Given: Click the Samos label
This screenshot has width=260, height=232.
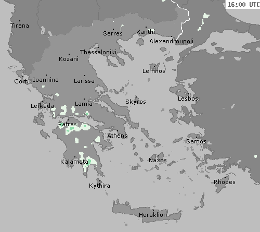Looking at the screenshot, I should [x=196, y=141].
